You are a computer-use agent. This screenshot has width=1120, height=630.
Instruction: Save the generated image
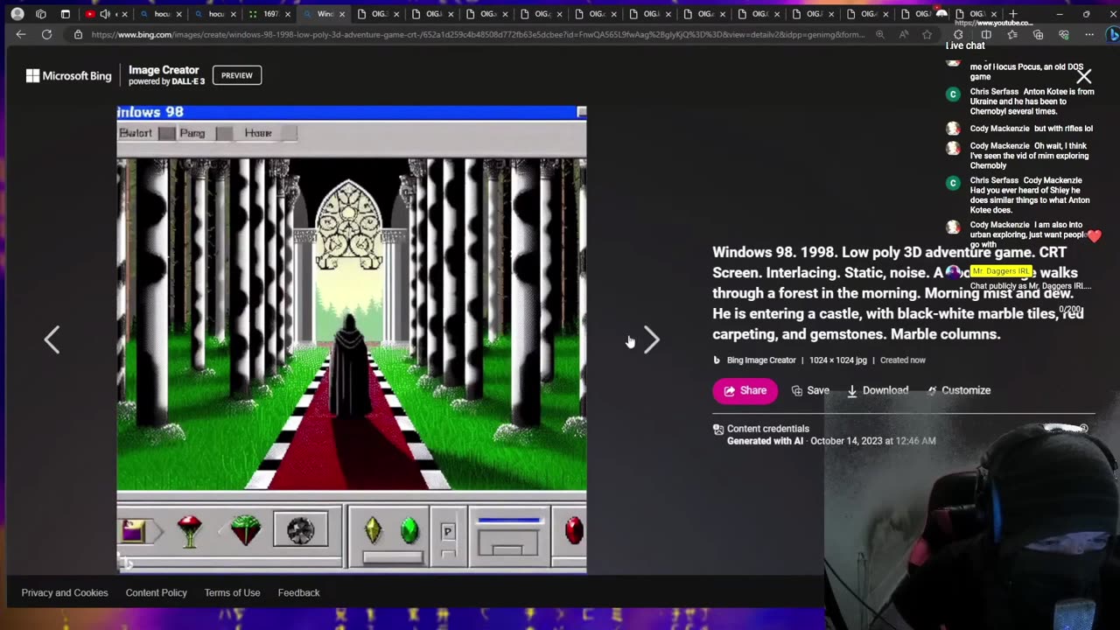pos(810,390)
